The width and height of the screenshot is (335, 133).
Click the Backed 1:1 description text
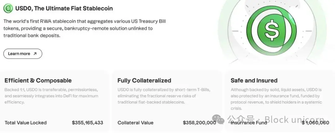(x=51, y=96)
